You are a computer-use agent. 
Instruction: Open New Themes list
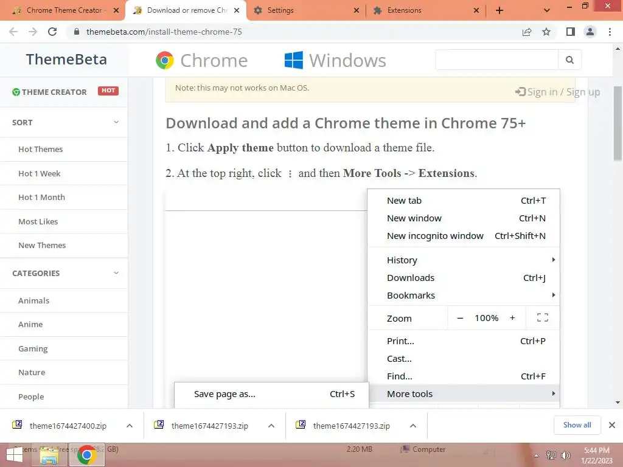[x=42, y=246]
